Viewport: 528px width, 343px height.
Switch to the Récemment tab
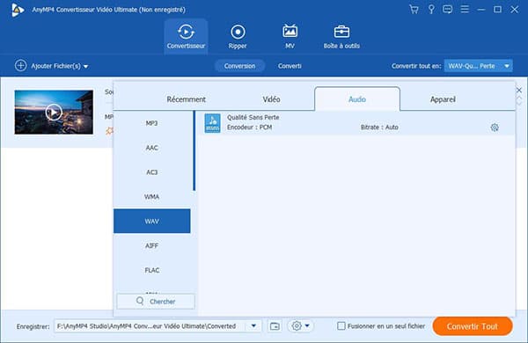pyautogui.click(x=186, y=99)
